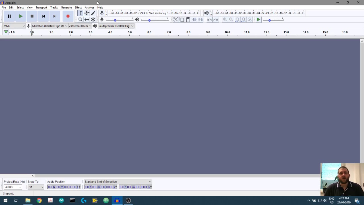Image resolution: width=364 pixels, height=205 pixels.
Task: Open the notification center icon
Action: pos(357,200)
